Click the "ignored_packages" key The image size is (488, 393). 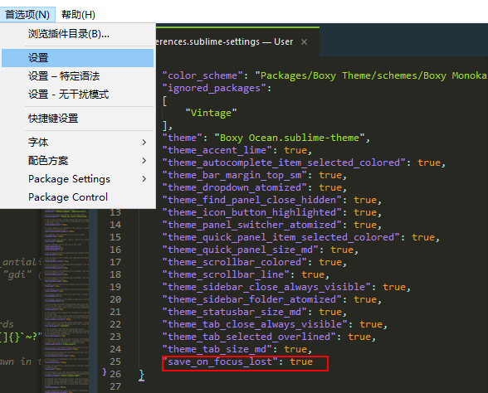(x=214, y=88)
